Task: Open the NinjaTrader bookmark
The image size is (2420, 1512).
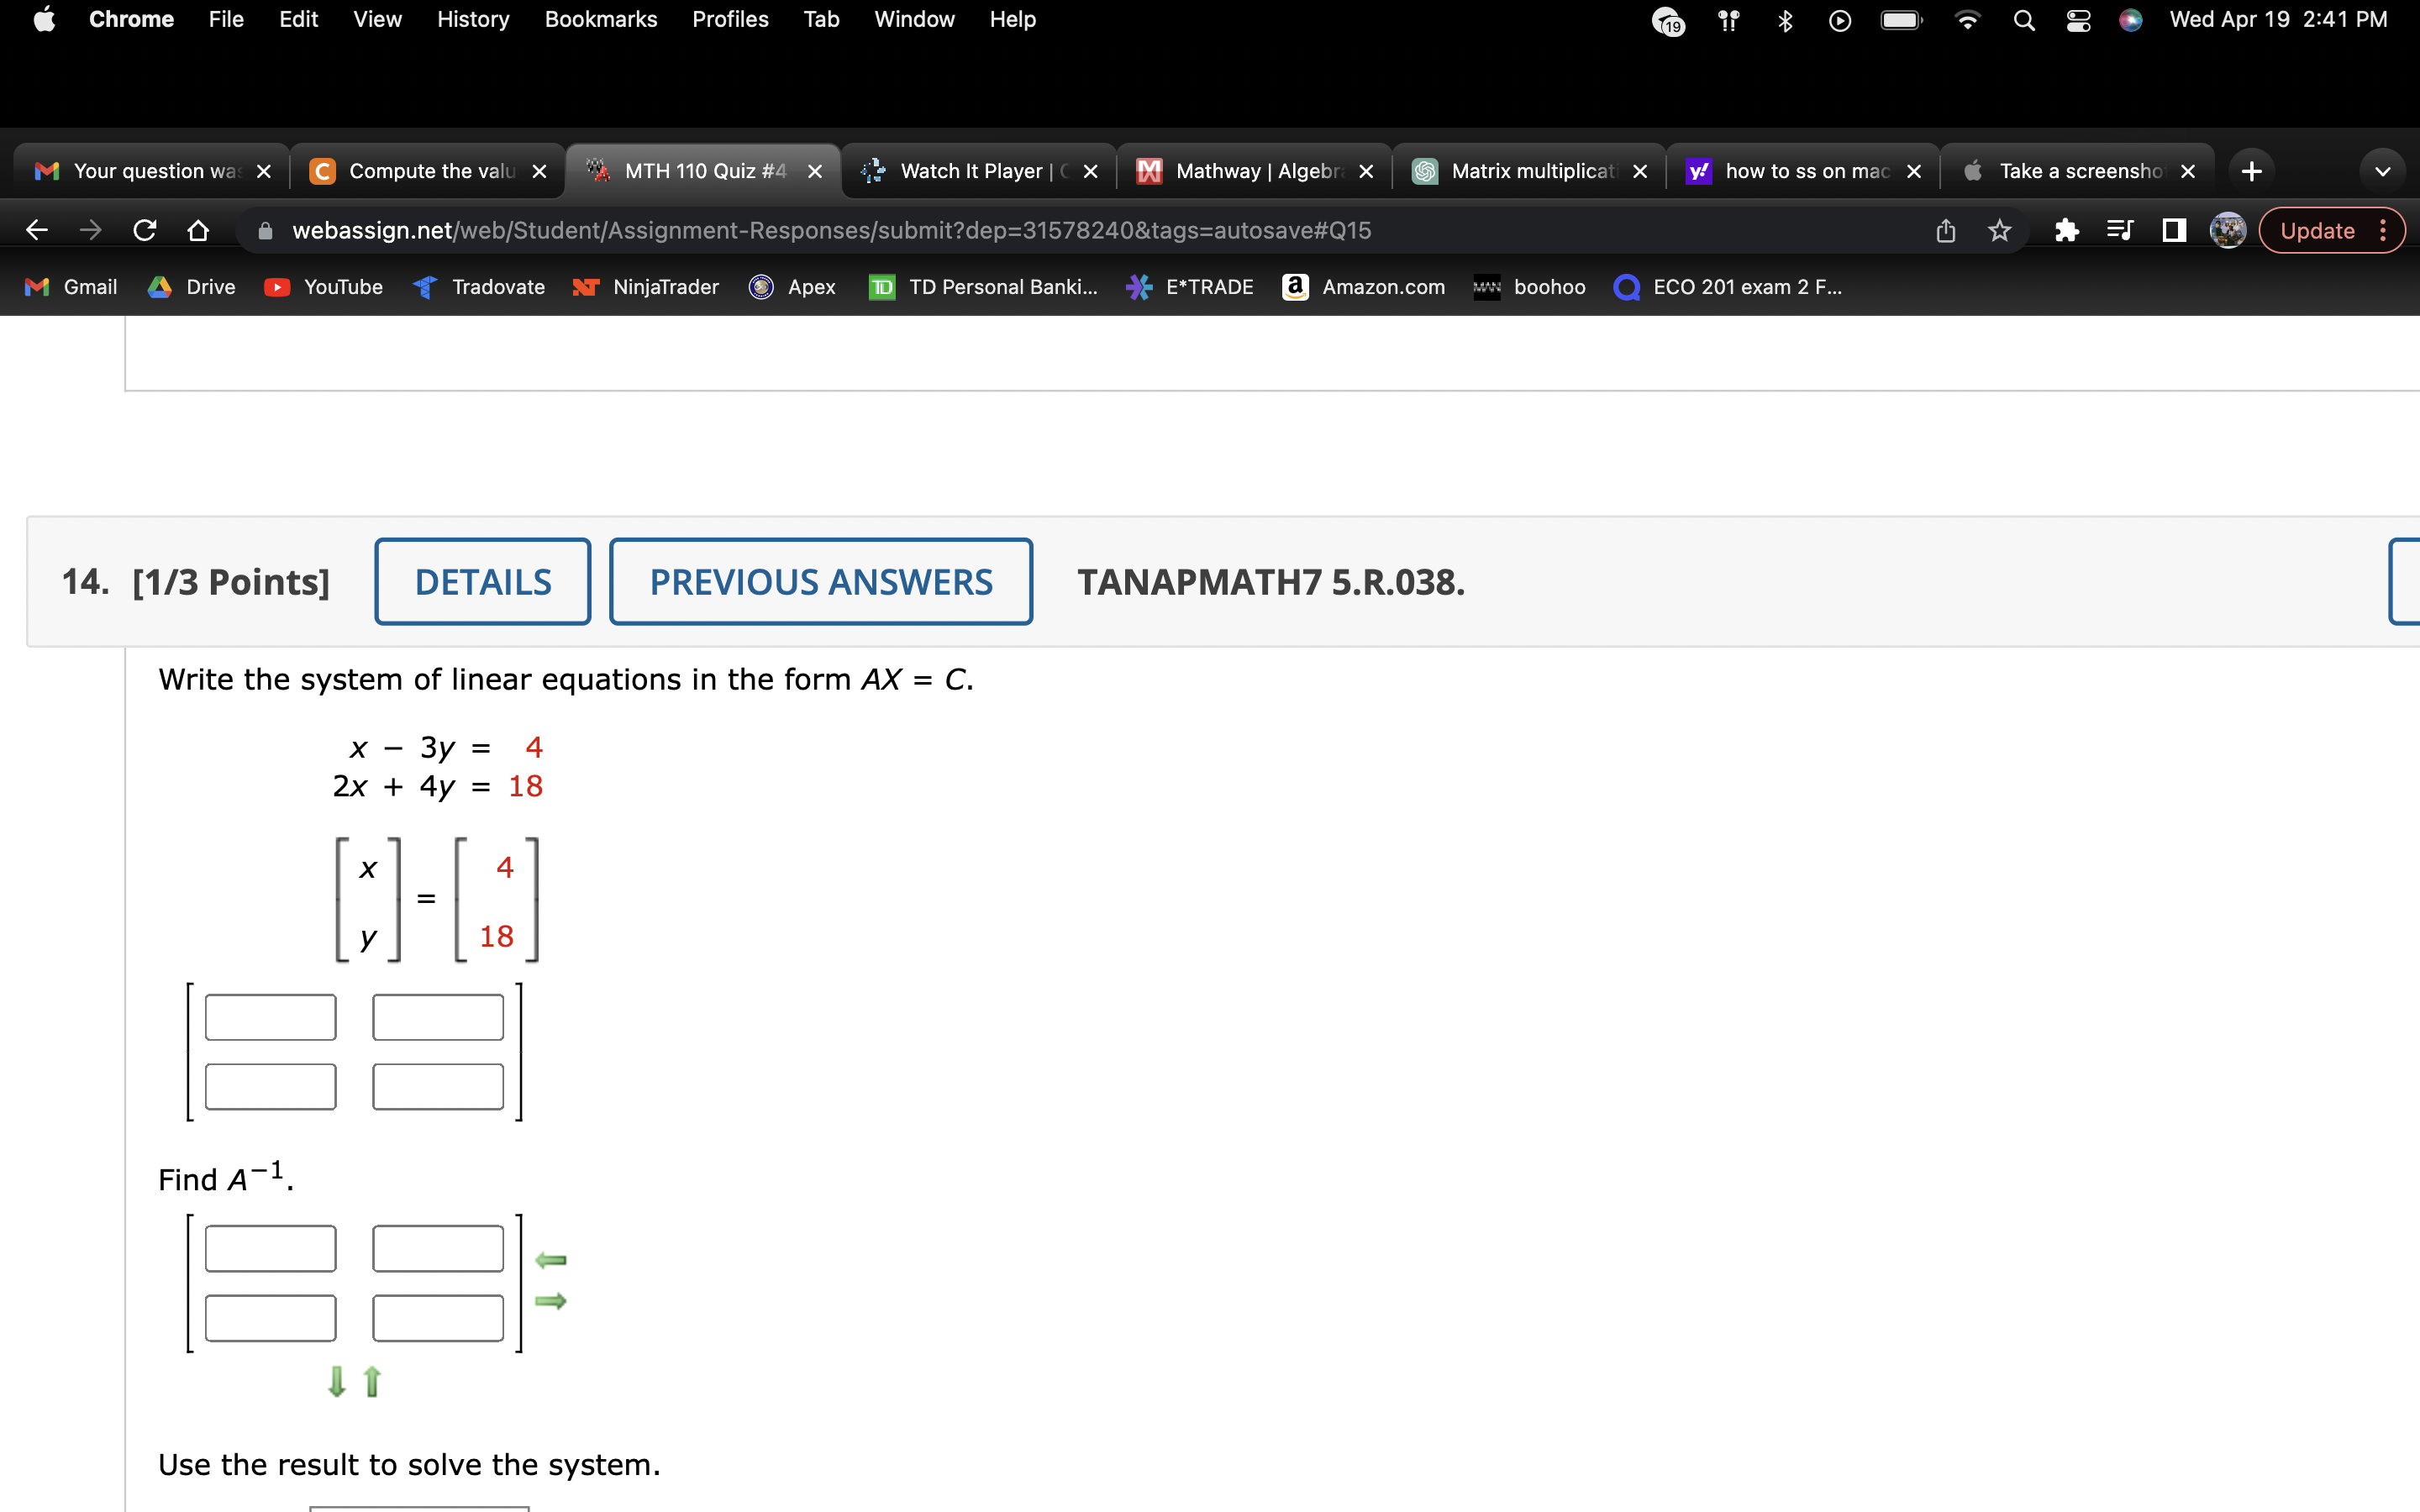Action: pyautogui.click(x=646, y=287)
